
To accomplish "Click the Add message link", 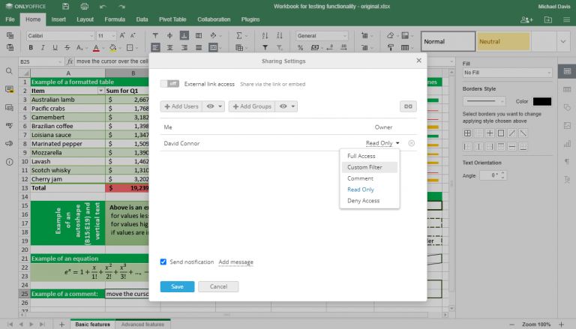I will [x=235, y=262].
